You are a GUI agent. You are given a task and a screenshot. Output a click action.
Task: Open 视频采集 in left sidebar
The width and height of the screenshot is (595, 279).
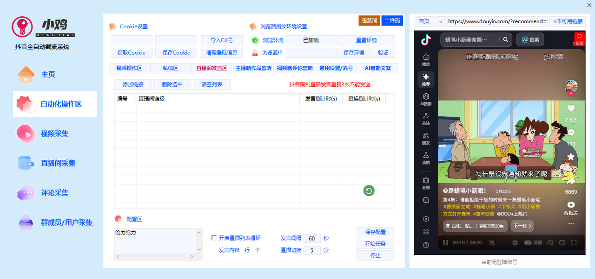[x=54, y=133]
